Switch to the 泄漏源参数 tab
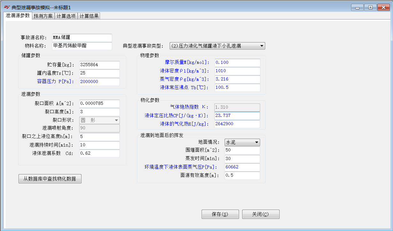This screenshot has height=231, width=393. point(18,16)
